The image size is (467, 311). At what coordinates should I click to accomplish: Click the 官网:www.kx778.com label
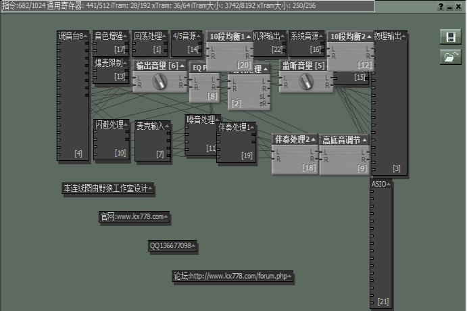[x=132, y=217]
